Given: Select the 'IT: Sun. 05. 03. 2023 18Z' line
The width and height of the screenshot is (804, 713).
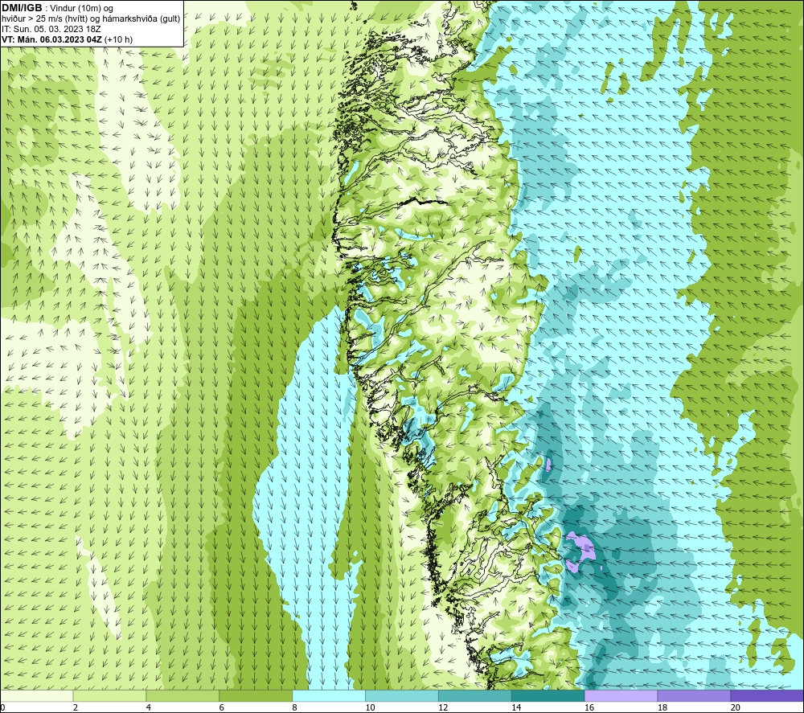Looking at the screenshot, I should 51,29.
